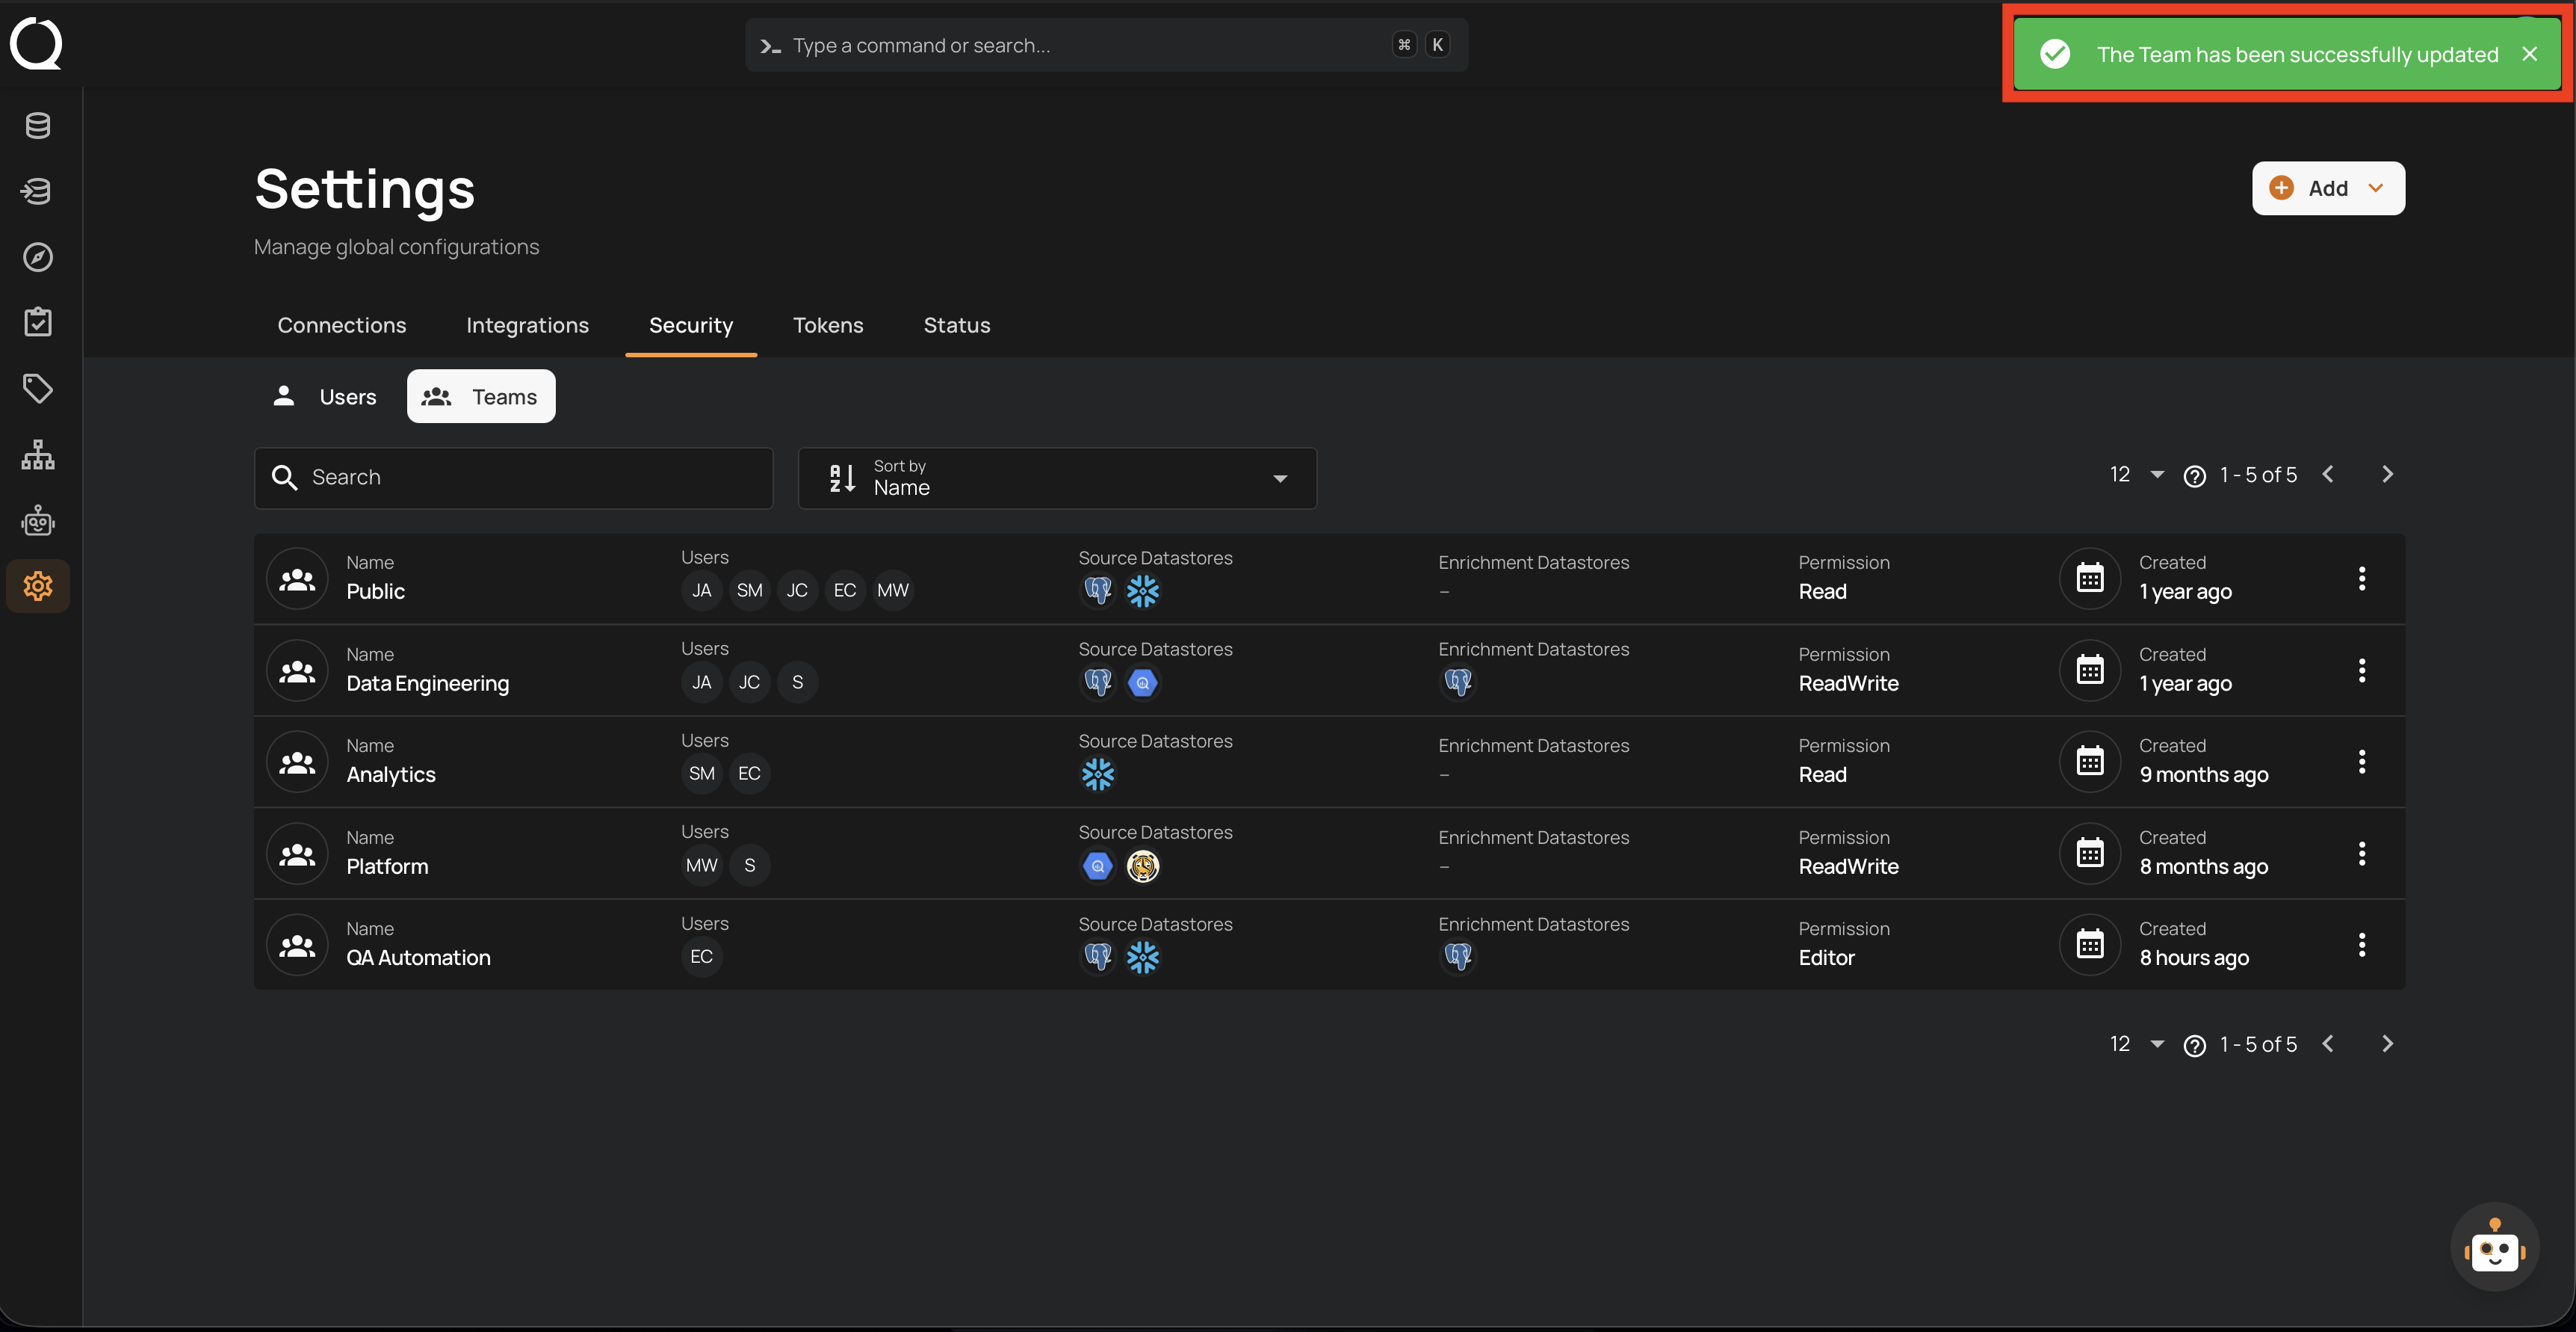Screen dimensions: 2576x1332
Task: Open the options menu for Data Engineering team
Action: pyautogui.click(x=2362, y=670)
